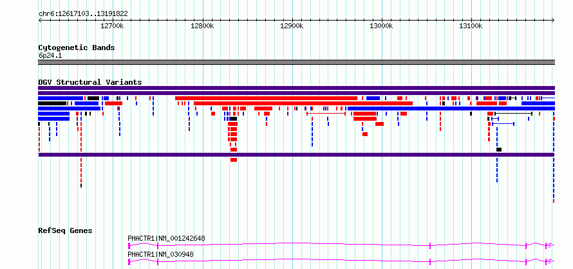Image resolution: width=573 pixels, height=269 pixels.
Task: Select the magenta NM_030948 transcript line
Action: tap(341, 261)
